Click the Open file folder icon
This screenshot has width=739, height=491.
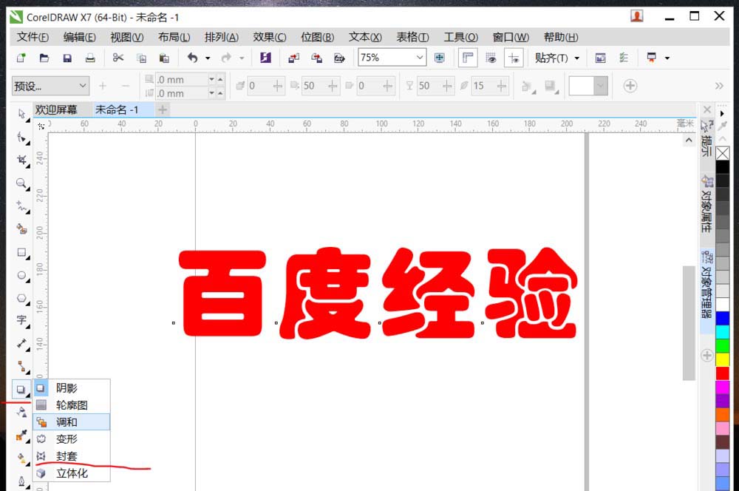pos(44,58)
